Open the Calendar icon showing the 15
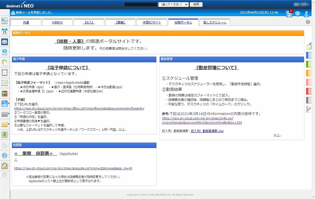 coord(5,31)
